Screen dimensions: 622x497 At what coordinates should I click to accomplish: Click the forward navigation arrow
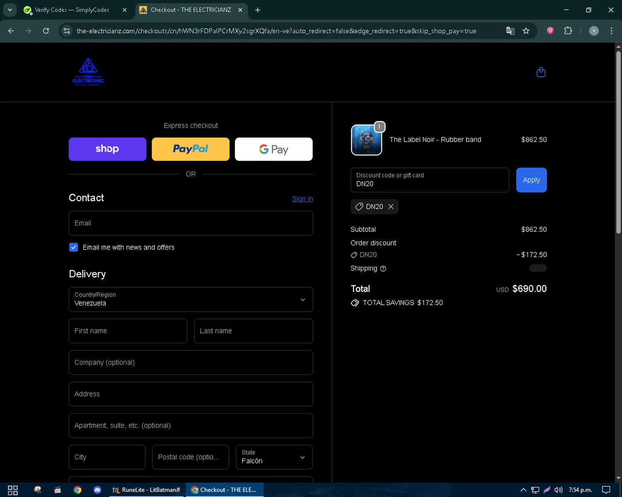(x=28, y=31)
